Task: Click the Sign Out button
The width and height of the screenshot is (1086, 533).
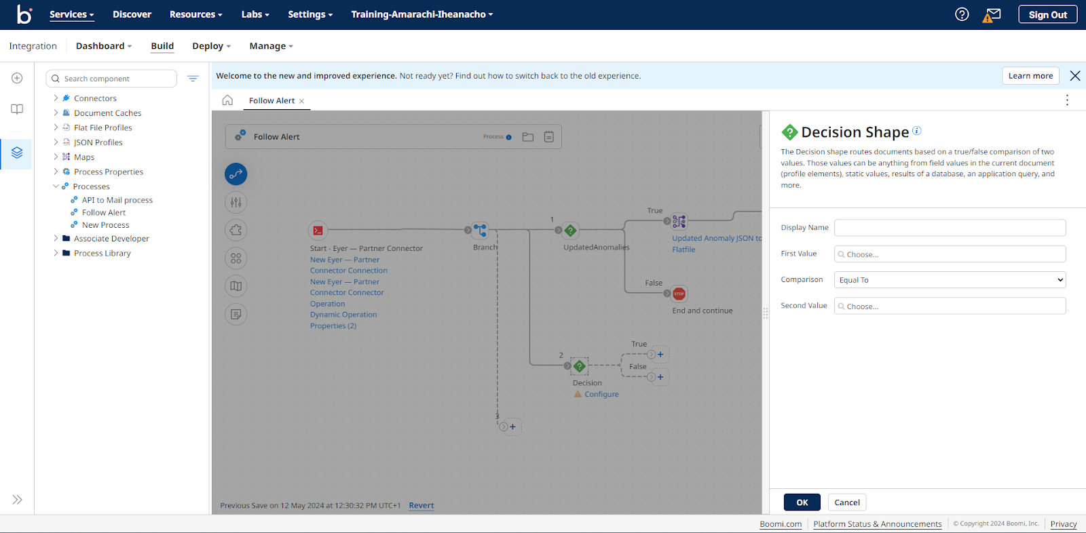Action: (x=1047, y=14)
